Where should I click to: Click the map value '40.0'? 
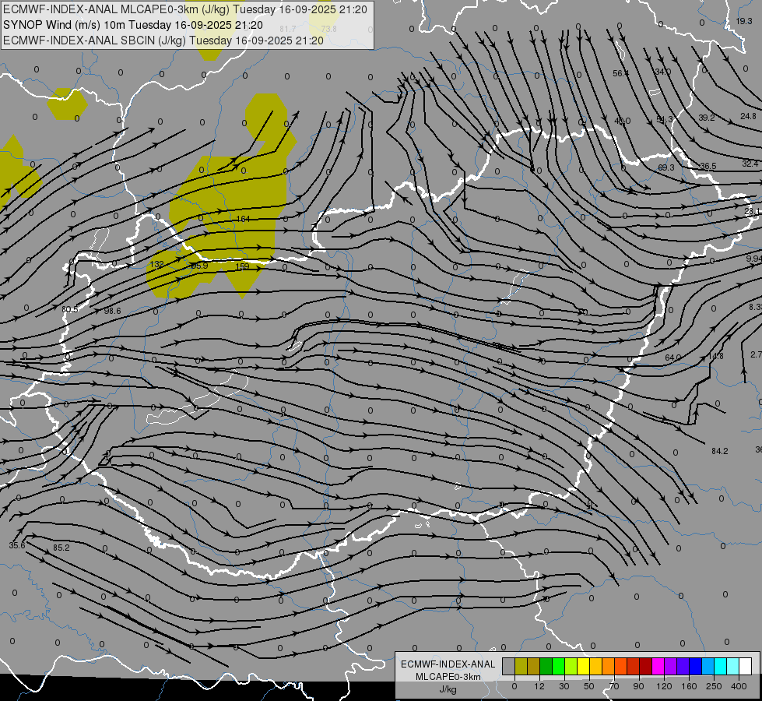coord(623,121)
